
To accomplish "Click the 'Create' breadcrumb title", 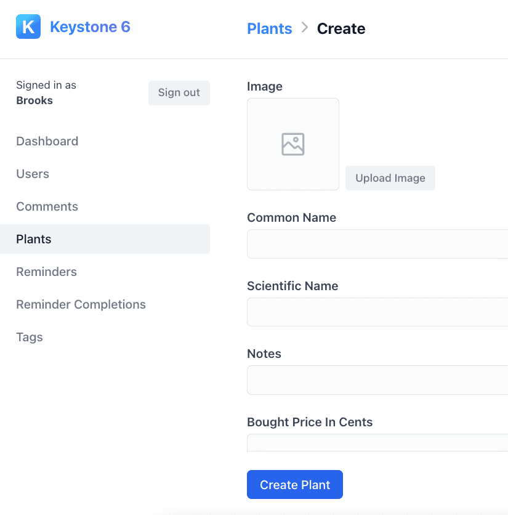I will click(x=341, y=28).
